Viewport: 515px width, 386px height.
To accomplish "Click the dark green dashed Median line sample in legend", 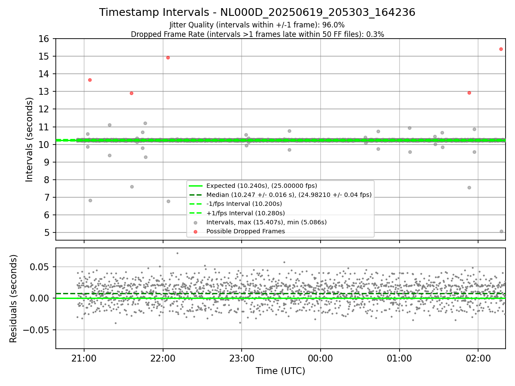I will (x=195, y=195).
